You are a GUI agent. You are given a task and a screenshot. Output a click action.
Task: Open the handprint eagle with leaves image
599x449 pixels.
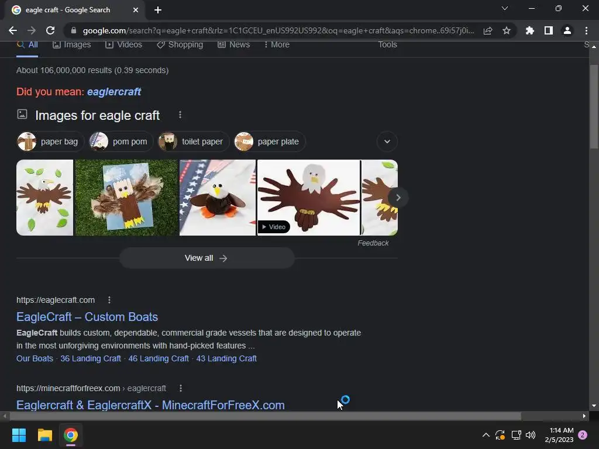(x=44, y=198)
